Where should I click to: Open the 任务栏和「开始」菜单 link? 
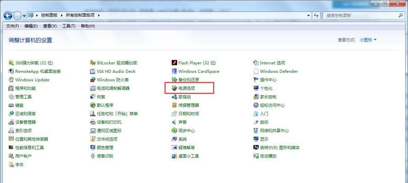(117, 114)
